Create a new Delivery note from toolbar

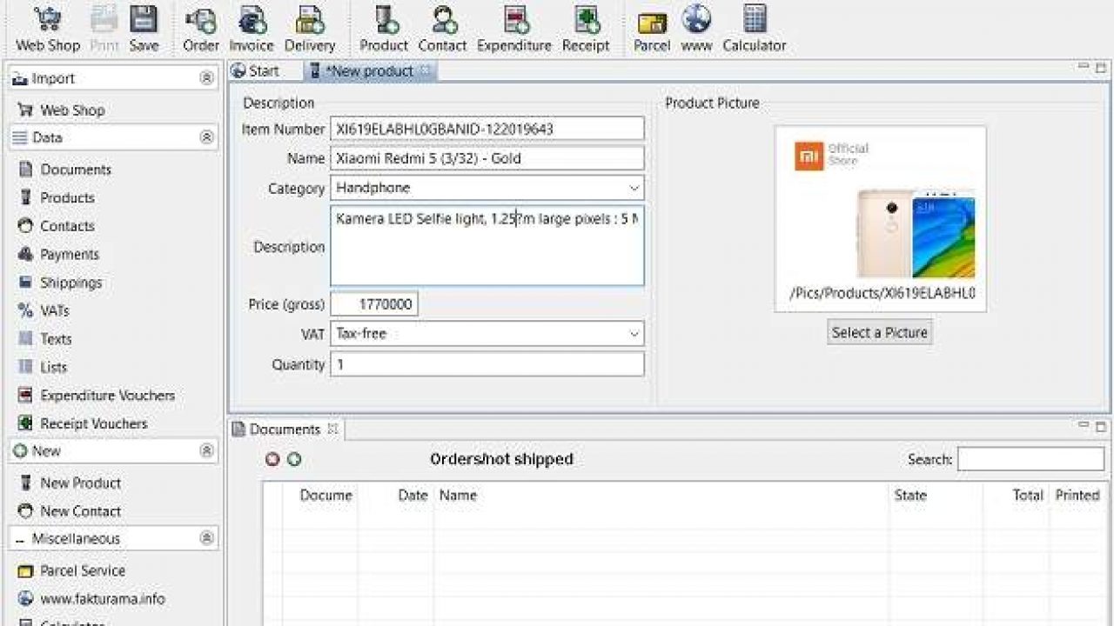click(309, 28)
